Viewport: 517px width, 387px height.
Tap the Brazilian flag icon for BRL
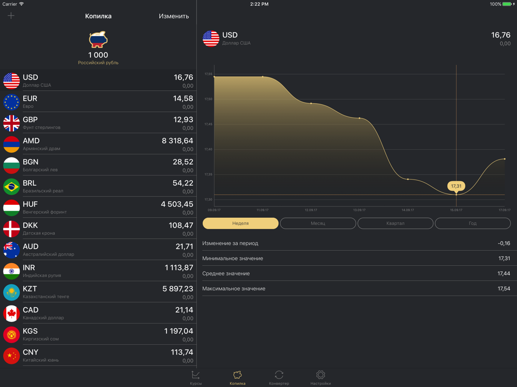(11, 186)
